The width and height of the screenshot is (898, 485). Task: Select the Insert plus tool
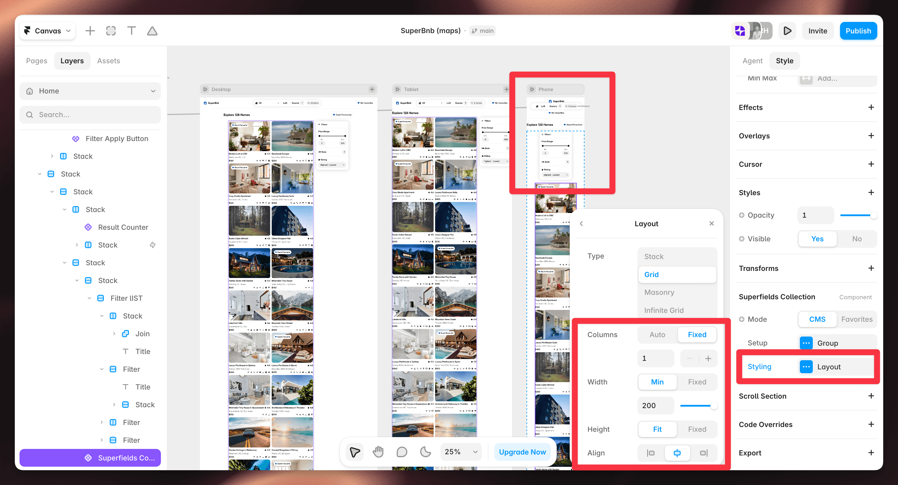click(x=90, y=31)
